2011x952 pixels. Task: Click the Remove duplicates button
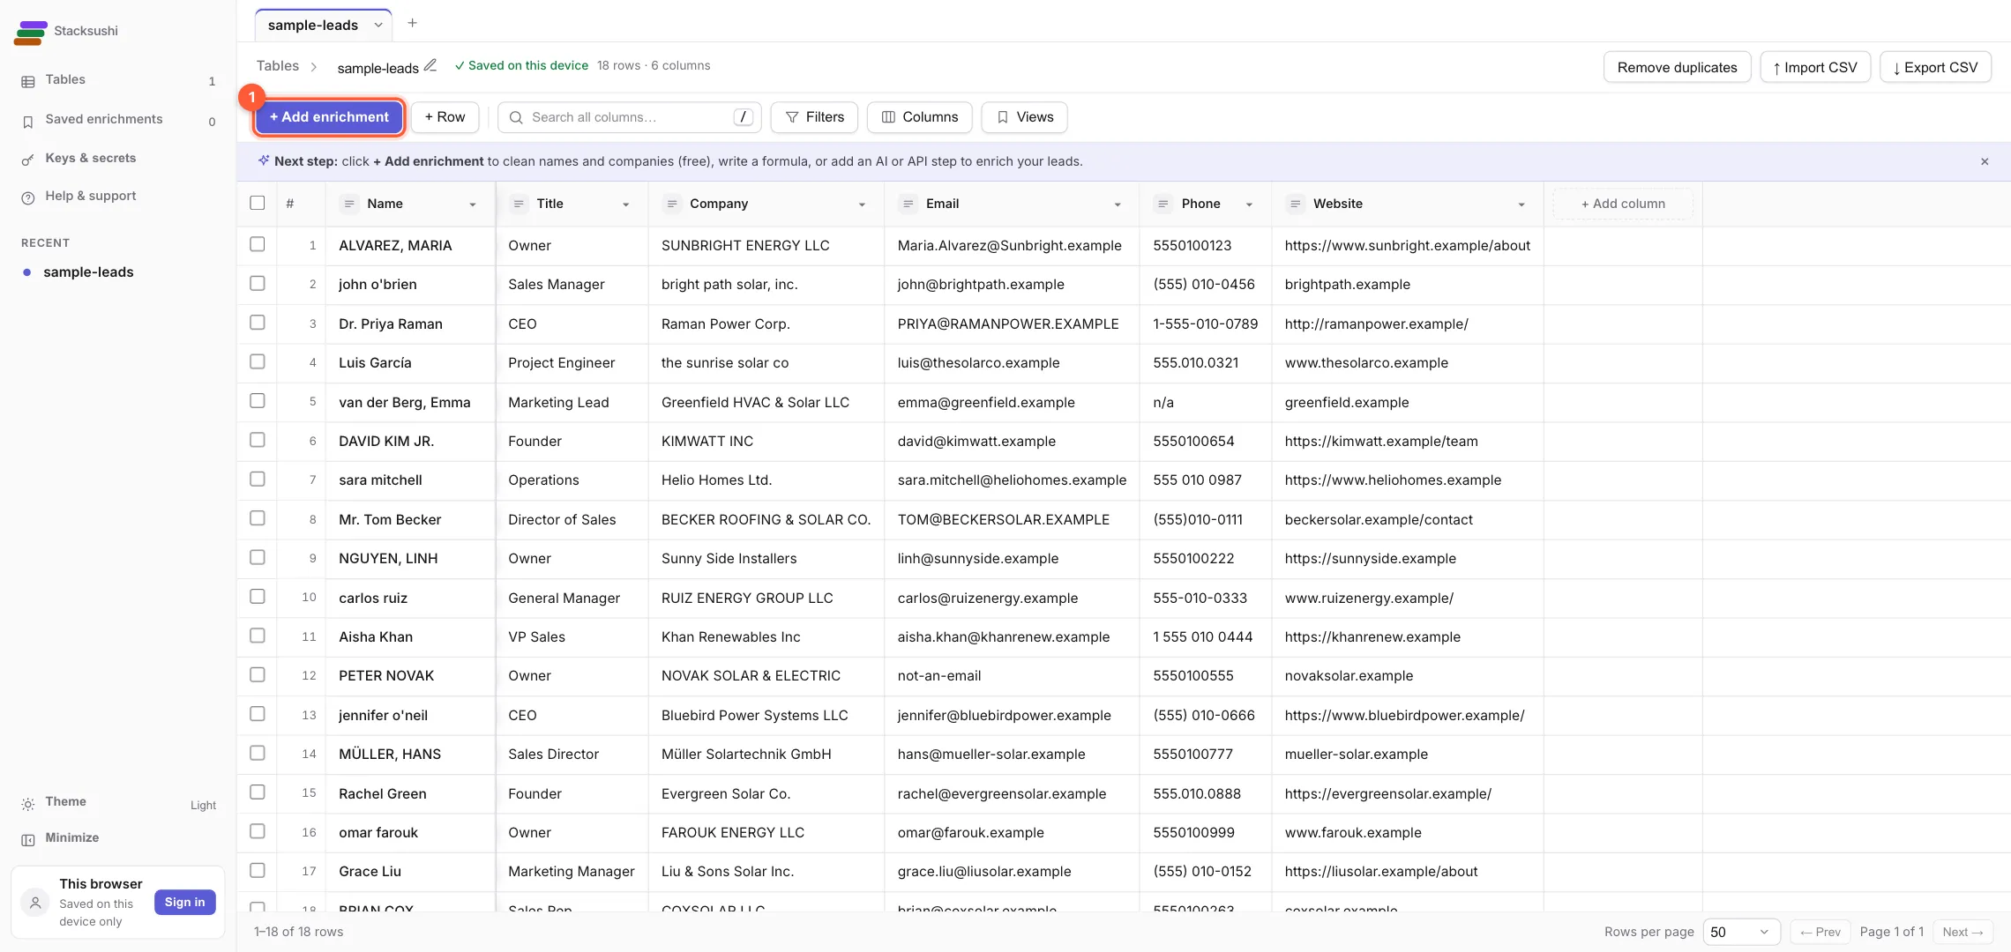tap(1677, 67)
